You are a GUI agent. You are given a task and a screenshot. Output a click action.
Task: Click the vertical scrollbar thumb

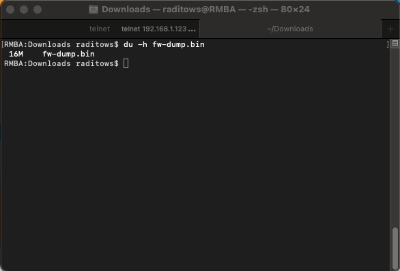tap(395, 248)
